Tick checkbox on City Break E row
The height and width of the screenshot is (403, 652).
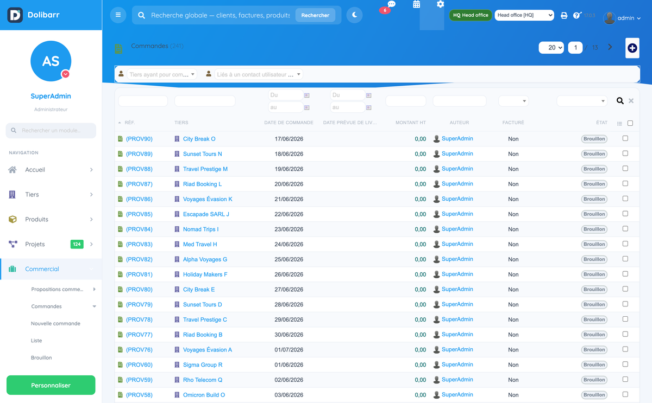(625, 289)
